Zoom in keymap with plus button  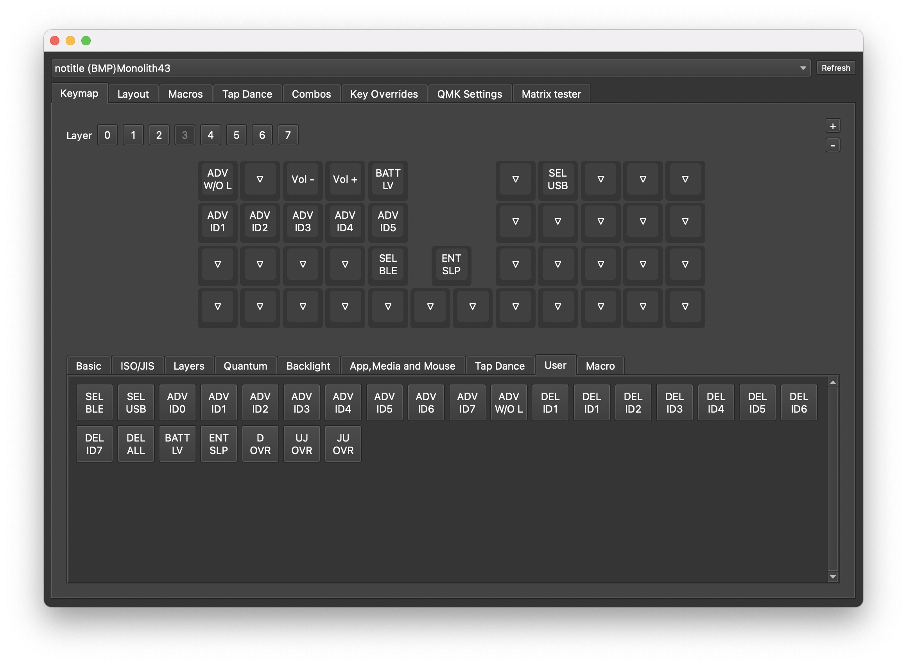point(832,126)
